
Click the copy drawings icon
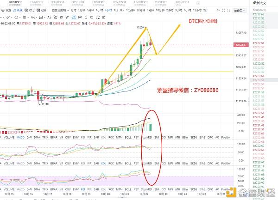click(92, 17)
